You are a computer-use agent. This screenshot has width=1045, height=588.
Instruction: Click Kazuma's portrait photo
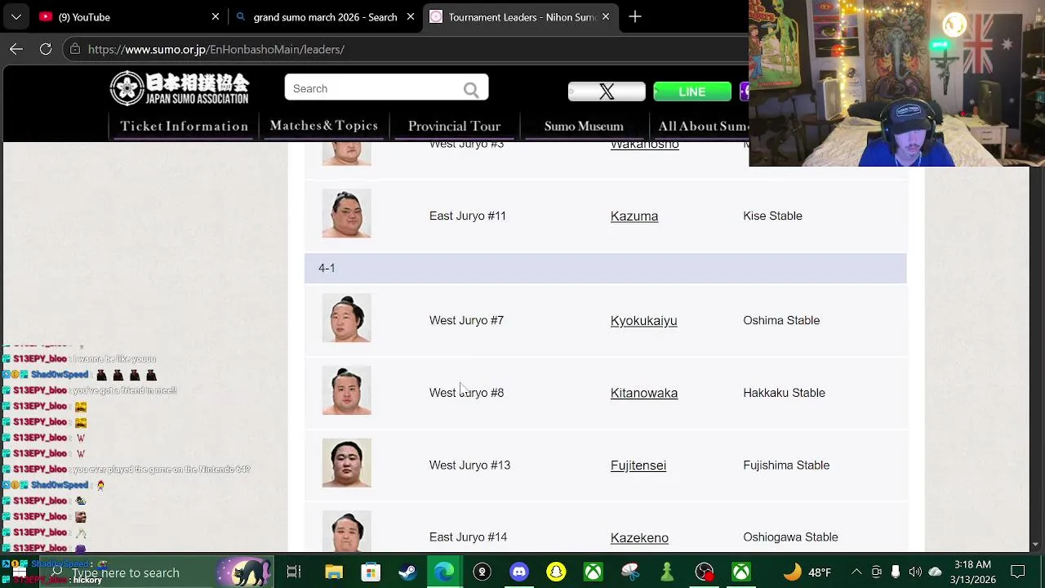(x=346, y=214)
